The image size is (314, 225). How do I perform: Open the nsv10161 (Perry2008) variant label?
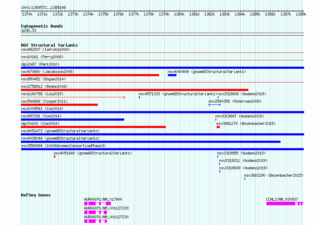42,57
